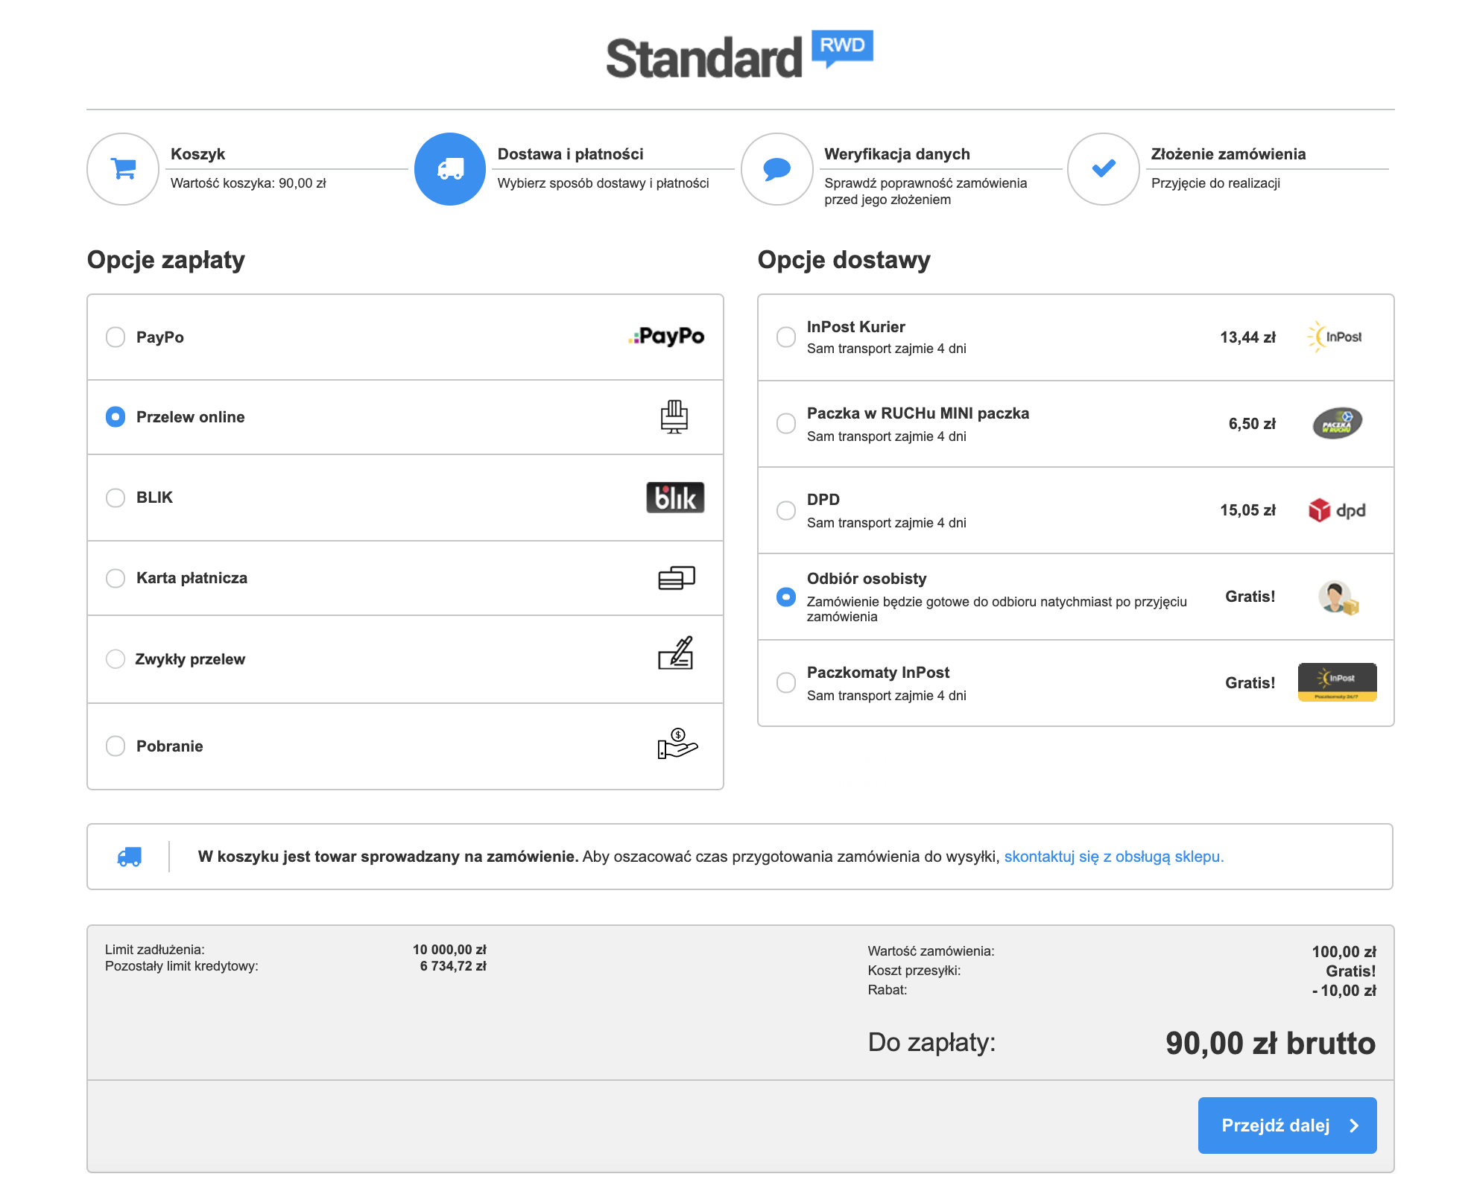Image resolution: width=1471 pixels, height=1200 pixels.
Task: Click the shopping cart Koszyk step icon
Action: click(123, 169)
